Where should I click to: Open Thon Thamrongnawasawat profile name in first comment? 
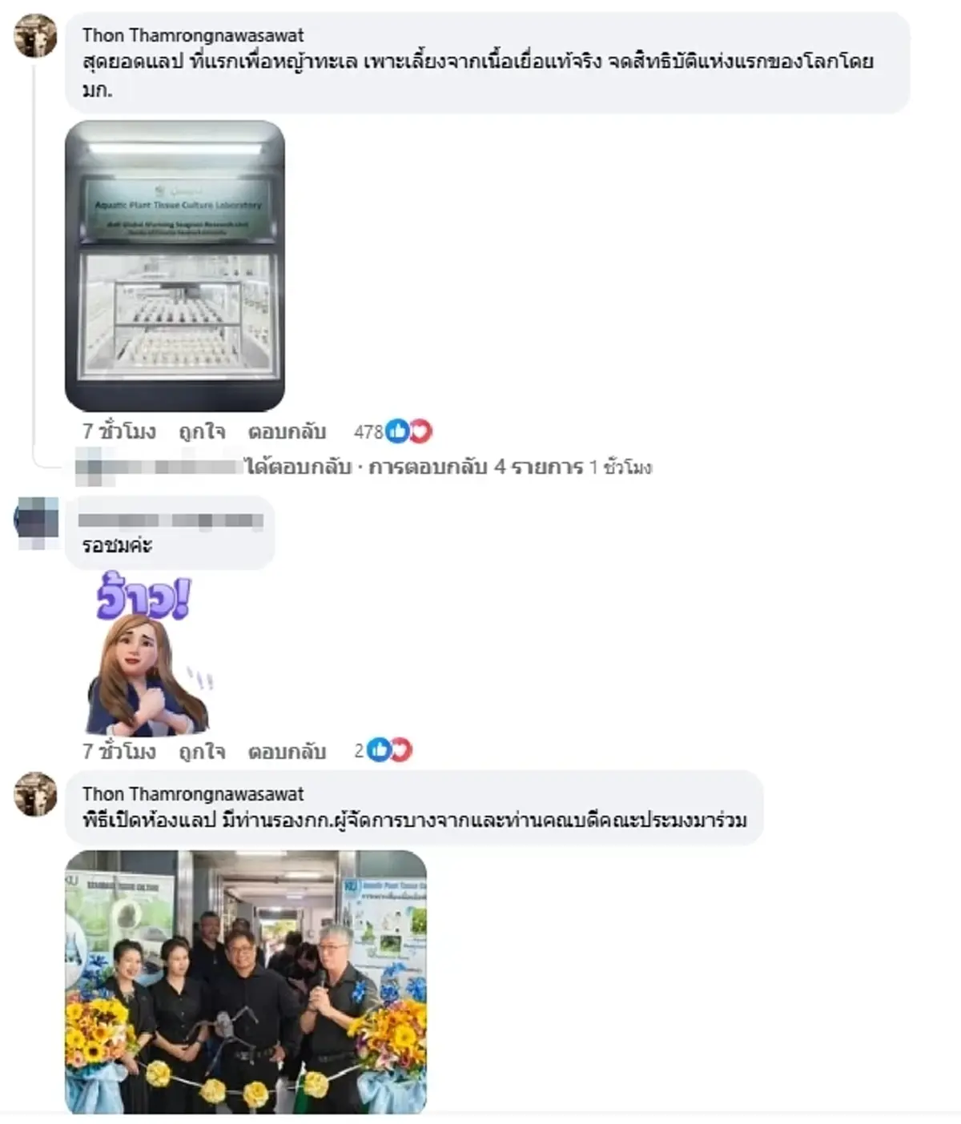pyautogui.click(x=193, y=35)
